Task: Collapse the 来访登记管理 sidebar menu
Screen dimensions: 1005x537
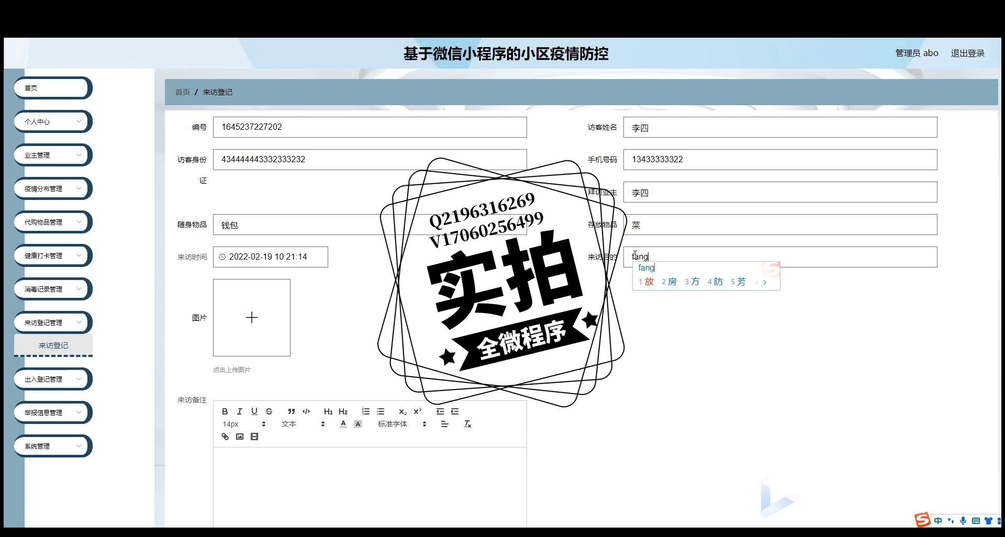Action: [53, 322]
